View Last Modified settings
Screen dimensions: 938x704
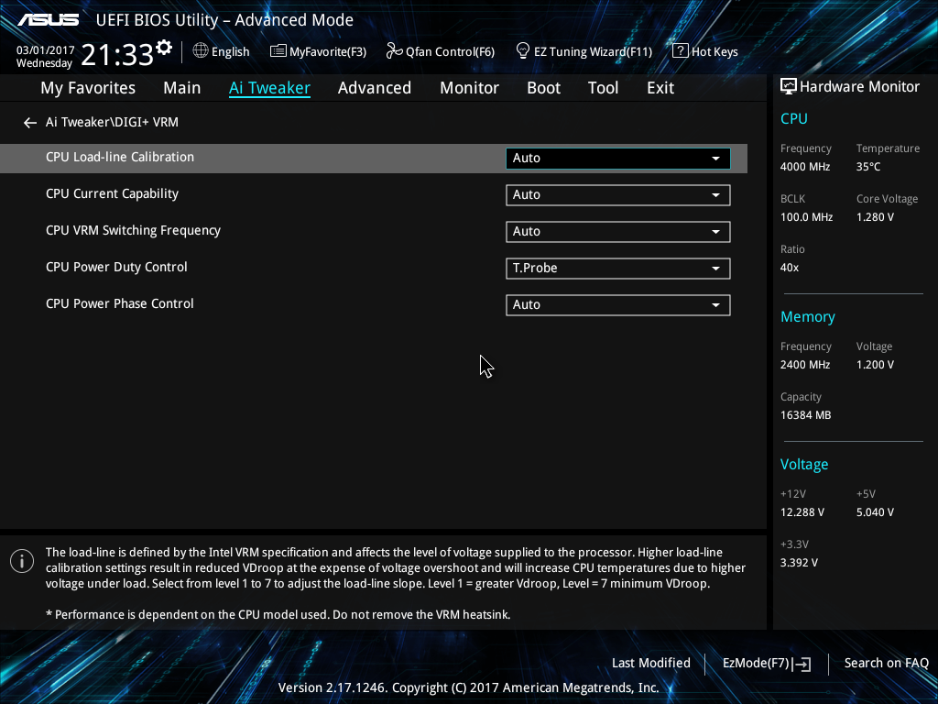(651, 664)
